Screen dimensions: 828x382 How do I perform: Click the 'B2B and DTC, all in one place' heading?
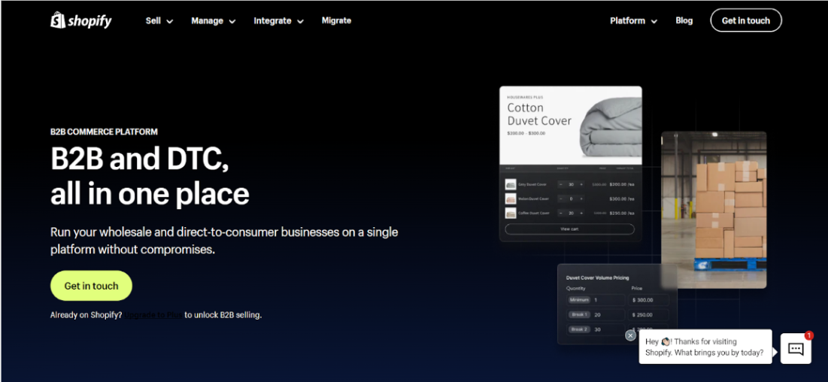coord(150,176)
